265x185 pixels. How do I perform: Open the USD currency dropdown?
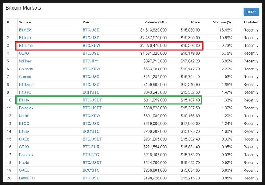(251, 12)
